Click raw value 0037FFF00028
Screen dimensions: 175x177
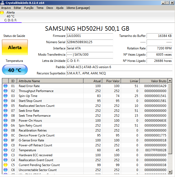[156, 150]
